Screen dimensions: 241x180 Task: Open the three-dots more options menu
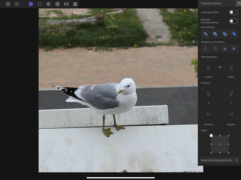point(17,4)
